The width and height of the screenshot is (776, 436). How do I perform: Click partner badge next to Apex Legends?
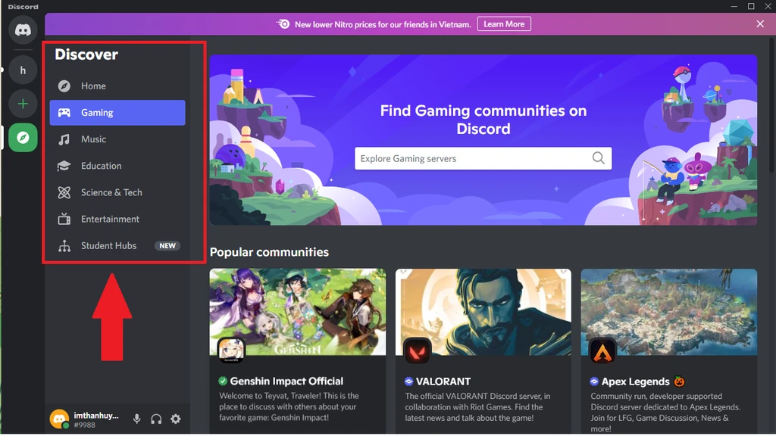594,381
